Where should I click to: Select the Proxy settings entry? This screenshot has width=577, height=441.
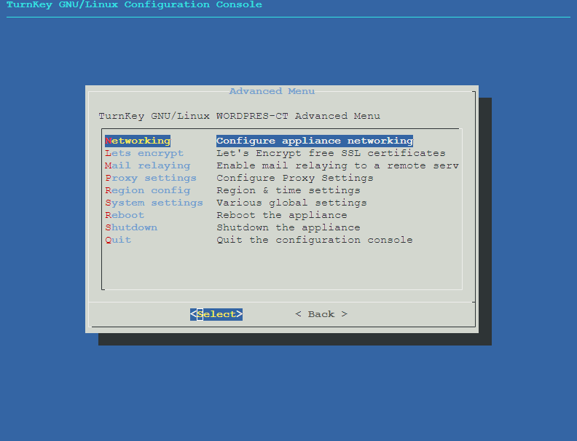tap(151, 178)
